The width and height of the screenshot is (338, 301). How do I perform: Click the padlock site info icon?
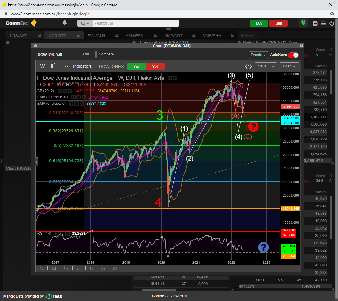[x=6, y=14]
